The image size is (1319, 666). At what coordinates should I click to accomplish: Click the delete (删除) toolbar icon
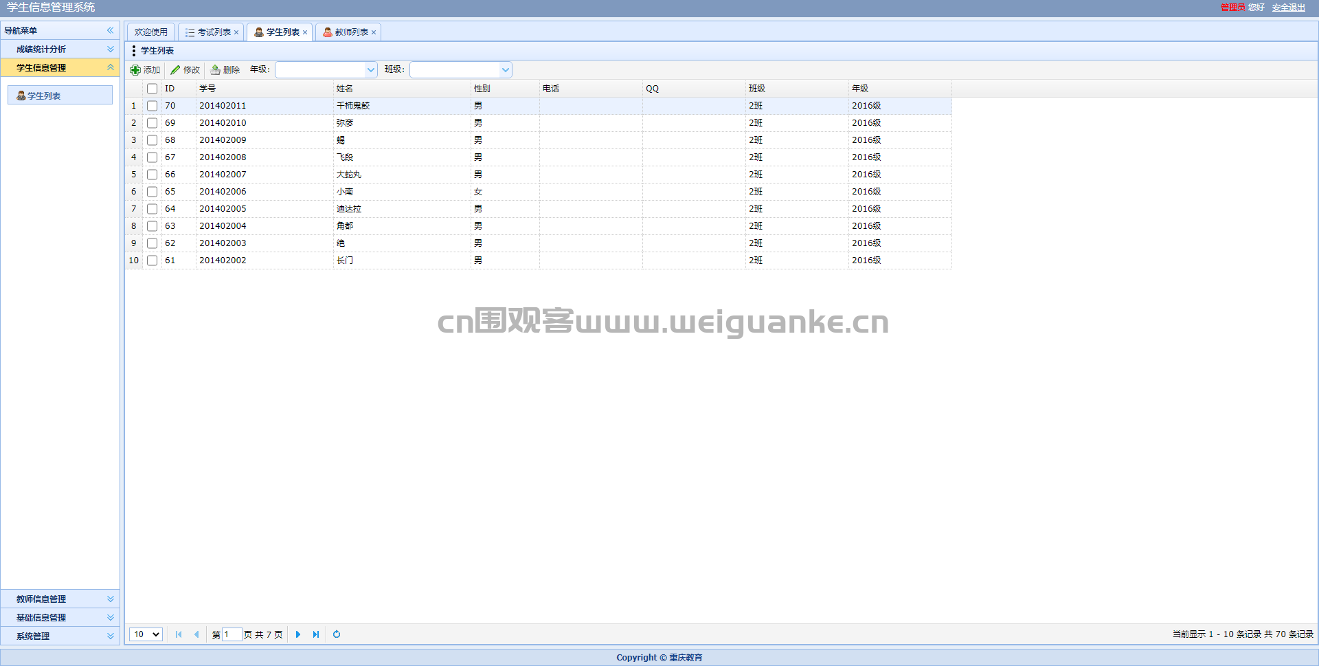(215, 70)
